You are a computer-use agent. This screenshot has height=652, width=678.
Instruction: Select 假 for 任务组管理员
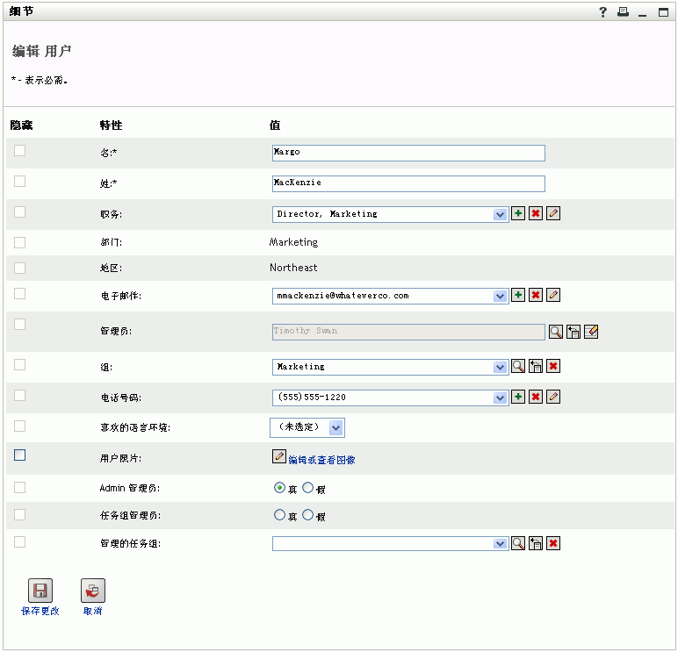click(x=308, y=514)
